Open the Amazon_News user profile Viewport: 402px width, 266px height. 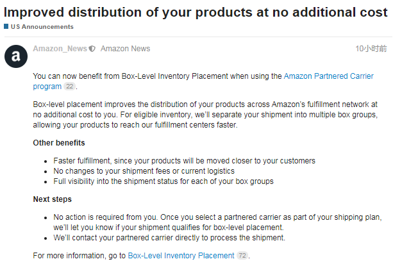[60, 49]
